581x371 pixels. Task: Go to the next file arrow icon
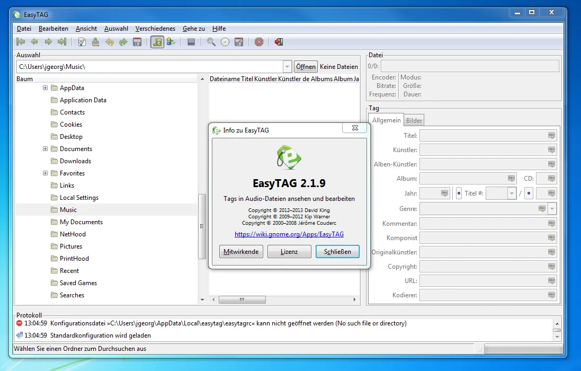click(x=48, y=42)
